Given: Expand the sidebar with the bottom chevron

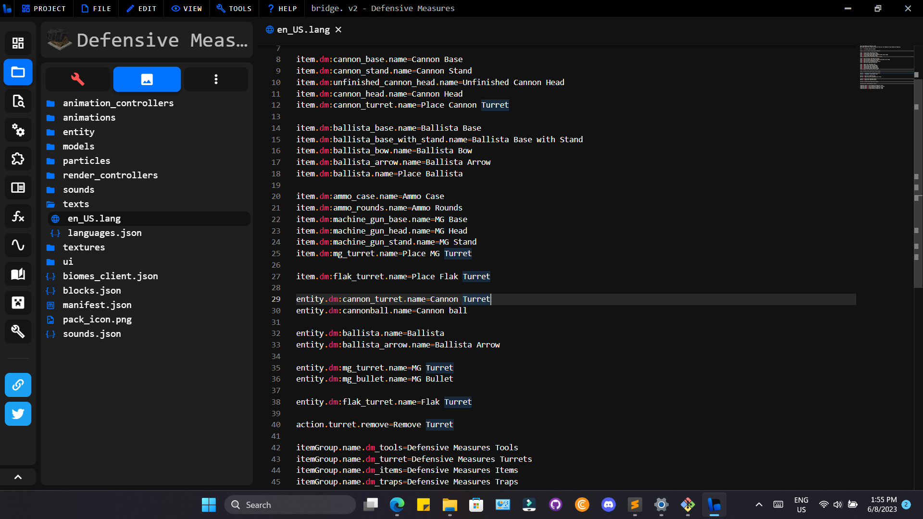Looking at the screenshot, I should point(18,477).
